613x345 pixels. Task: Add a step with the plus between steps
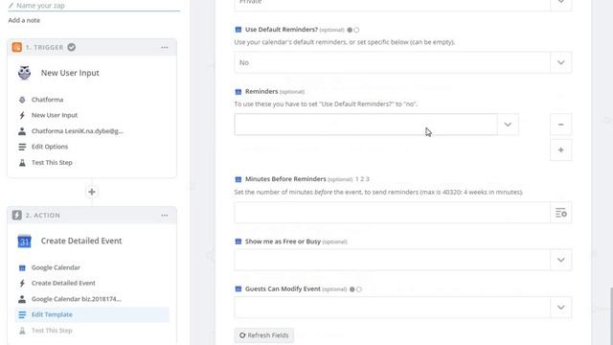(92, 192)
